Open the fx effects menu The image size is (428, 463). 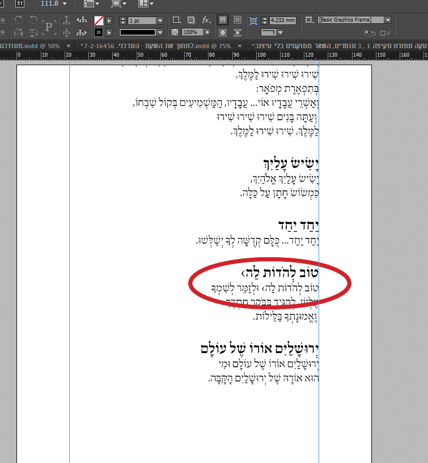click(206, 20)
